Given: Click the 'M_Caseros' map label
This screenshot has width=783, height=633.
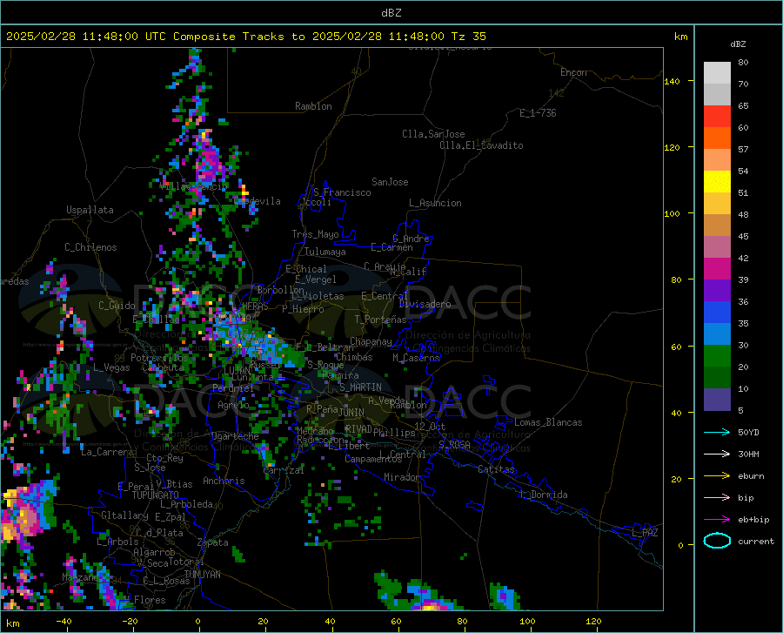Looking at the screenshot, I should point(416,358).
